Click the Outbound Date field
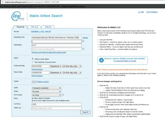The height and width of the screenshot is (120, 165). (40, 66)
